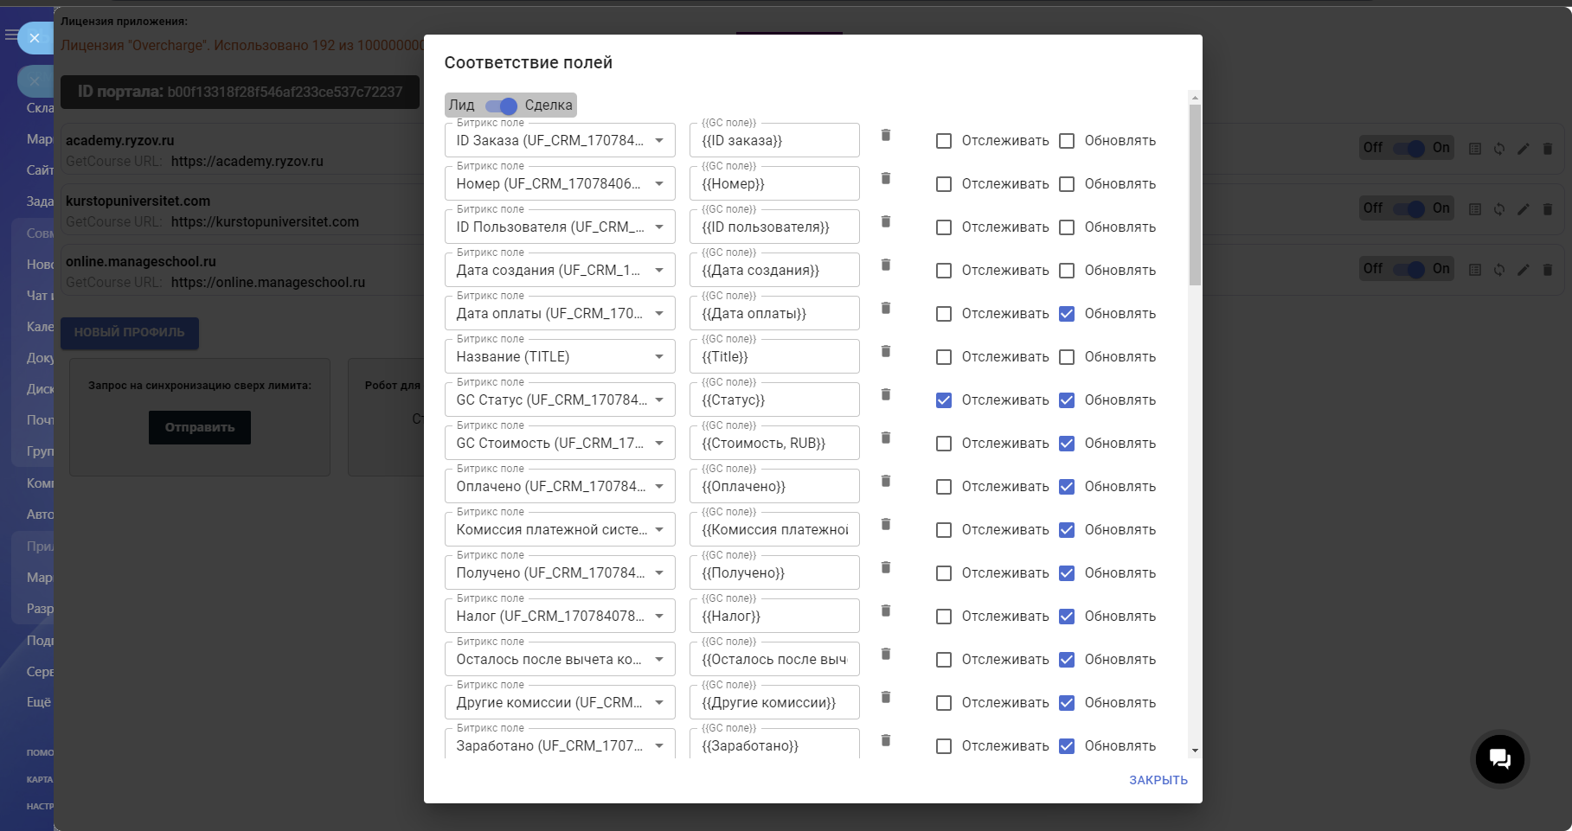Enable Обновлять for ID Заказа row

tap(1067, 141)
